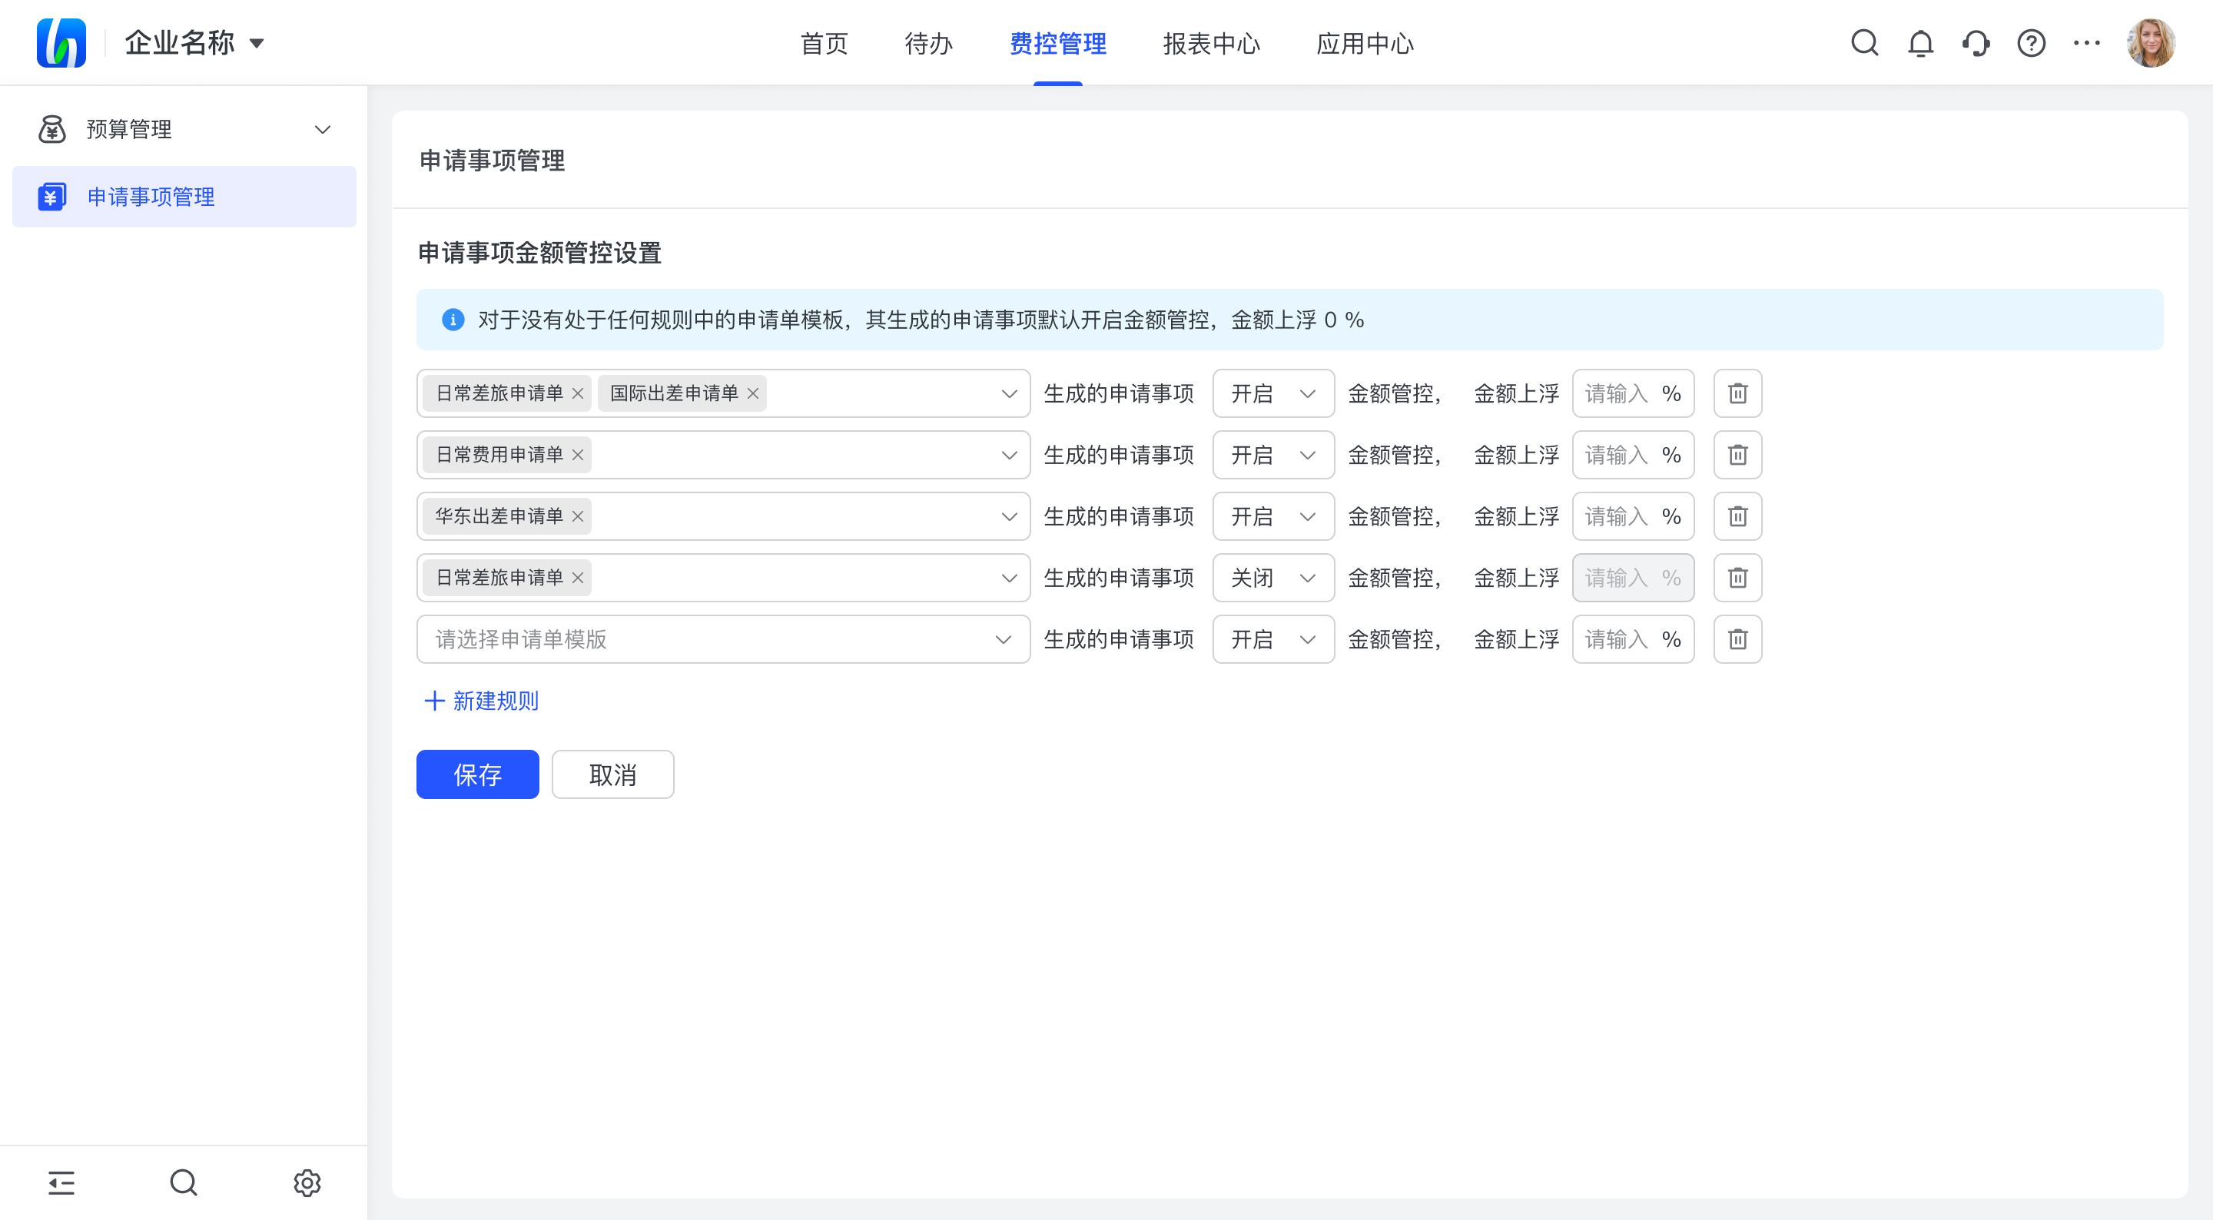Delete the first rule row trash icon
This screenshot has height=1220, width=2213.
click(x=1737, y=393)
